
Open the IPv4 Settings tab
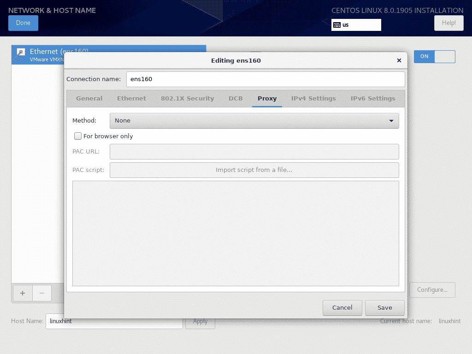coord(313,99)
